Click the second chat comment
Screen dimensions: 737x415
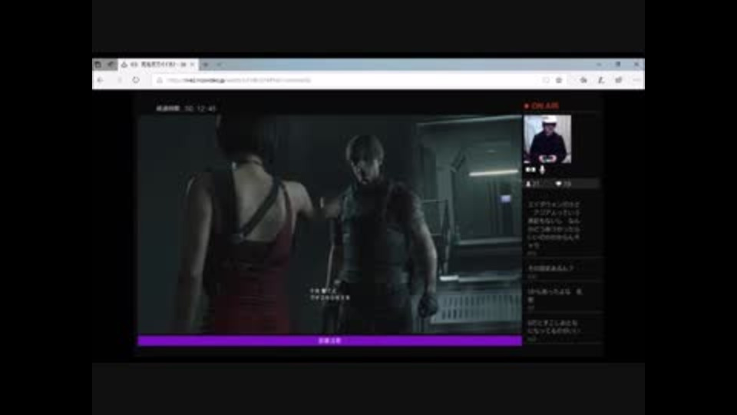click(x=550, y=268)
